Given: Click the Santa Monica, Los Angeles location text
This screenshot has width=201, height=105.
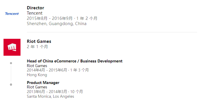Looking at the screenshot, I should click(50, 96).
